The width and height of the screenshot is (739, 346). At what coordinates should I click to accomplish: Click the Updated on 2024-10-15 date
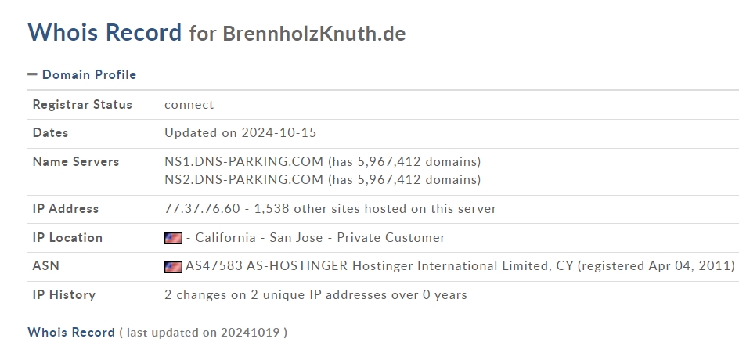[240, 133]
